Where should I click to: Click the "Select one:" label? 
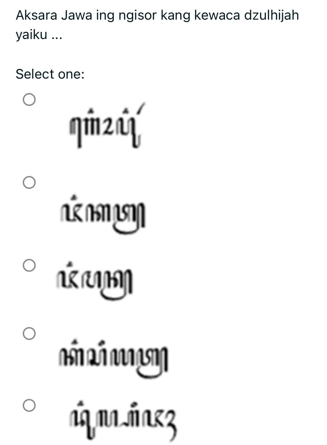[x=50, y=74]
